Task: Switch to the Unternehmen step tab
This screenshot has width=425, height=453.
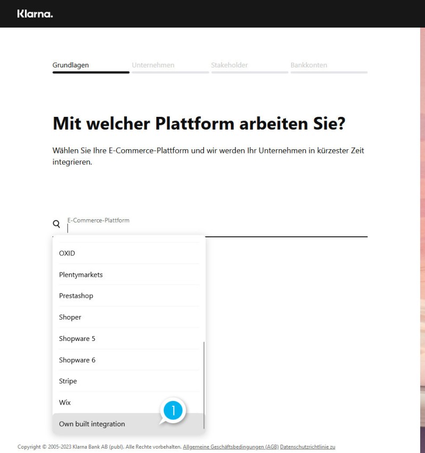Action: coord(153,65)
